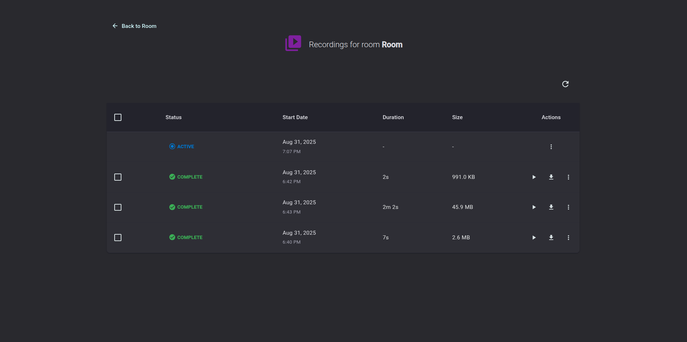Screen dimensions: 687x342
Task: Show more actions for the 2.6 MB recording
Action: coord(568,238)
